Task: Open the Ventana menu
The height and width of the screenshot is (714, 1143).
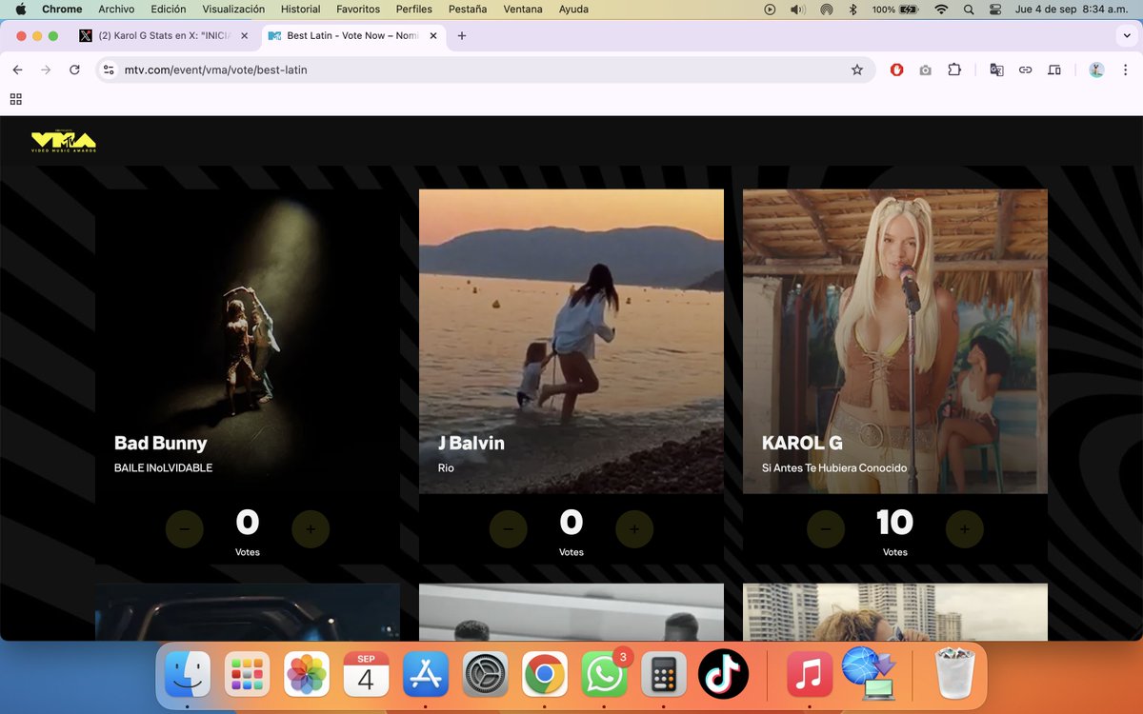Action: click(523, 9)
